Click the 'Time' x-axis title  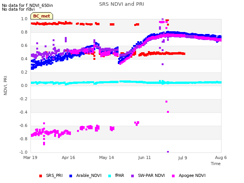pos(216,164)
